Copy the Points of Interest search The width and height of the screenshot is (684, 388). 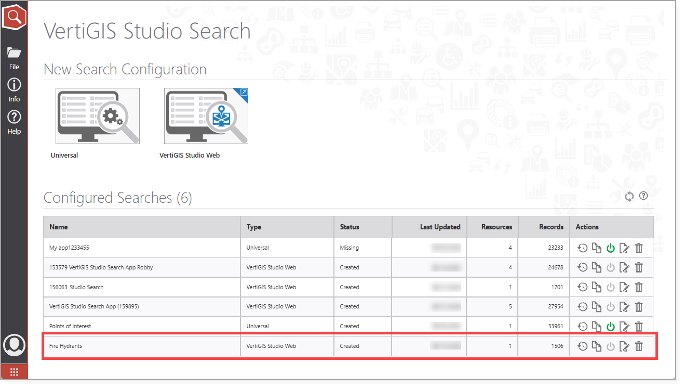597,327
